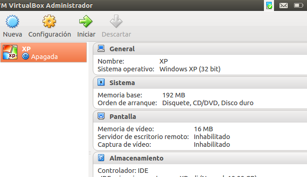The height and width of the screenshot is (177, 307).
Task: Click the mail envelope indicator in top bar
Action: click(284, 5)
